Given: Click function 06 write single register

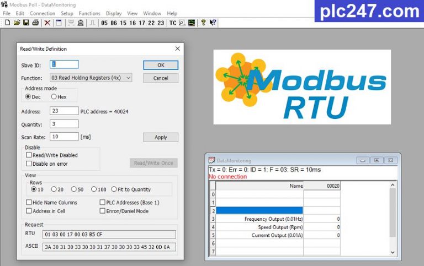Looking at the screenshot, I should click(x=114, y=23).
